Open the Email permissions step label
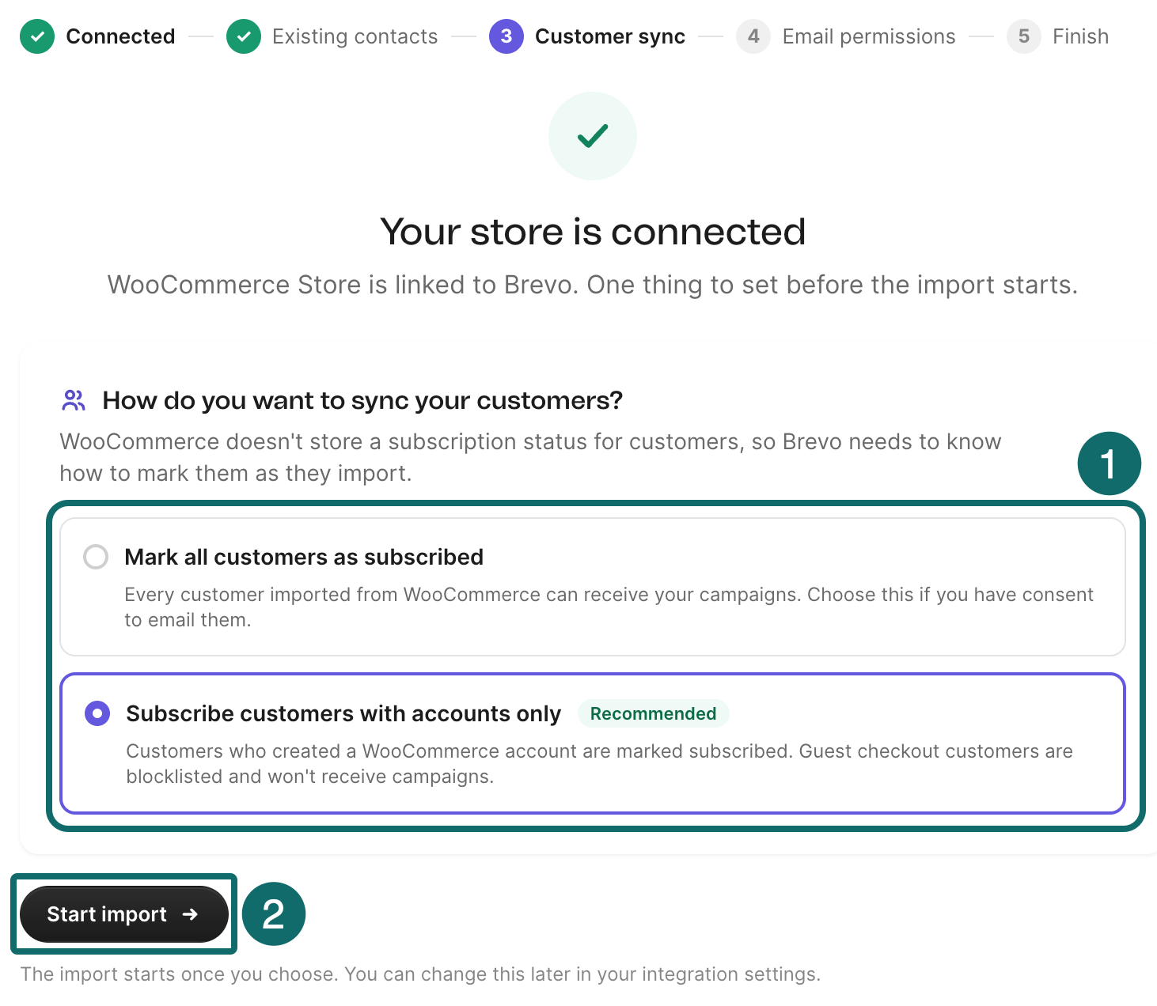The height and width of the screenshot is (1006, 1157). (x=869, y=36)
